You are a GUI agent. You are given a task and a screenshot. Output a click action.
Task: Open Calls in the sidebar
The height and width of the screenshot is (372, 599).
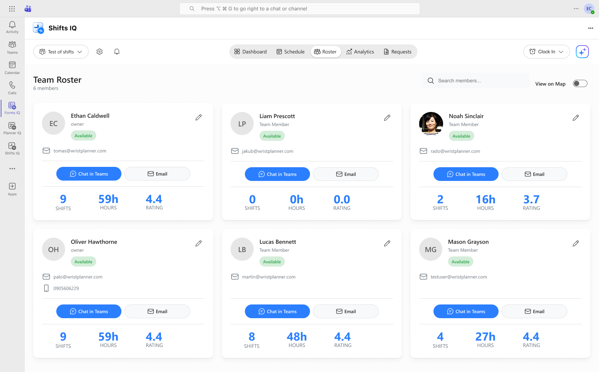(12, 88)
